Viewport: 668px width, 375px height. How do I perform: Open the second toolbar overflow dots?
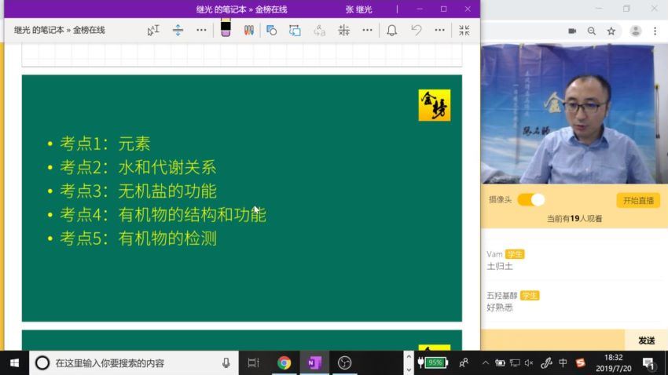point(367,30)
